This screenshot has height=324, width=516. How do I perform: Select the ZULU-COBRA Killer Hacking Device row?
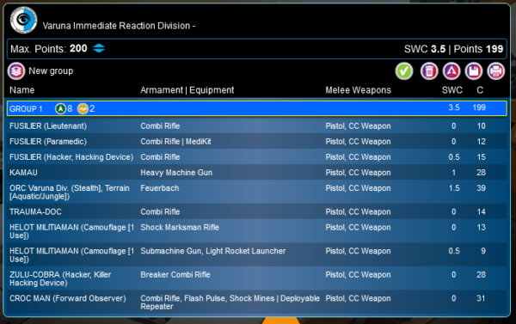(256, 278)
